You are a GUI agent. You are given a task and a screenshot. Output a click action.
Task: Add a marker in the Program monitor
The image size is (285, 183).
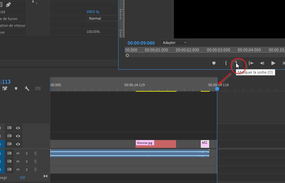pyautogui.click(x=214, y=63)
